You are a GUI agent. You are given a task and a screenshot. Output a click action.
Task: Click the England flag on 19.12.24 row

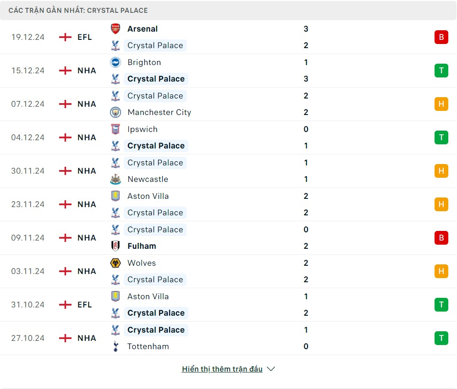tap(66, 37)
